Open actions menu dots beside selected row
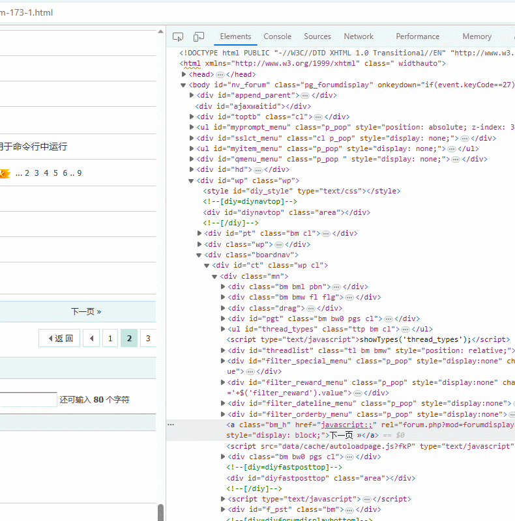The image size is (515, 521). 171,425
